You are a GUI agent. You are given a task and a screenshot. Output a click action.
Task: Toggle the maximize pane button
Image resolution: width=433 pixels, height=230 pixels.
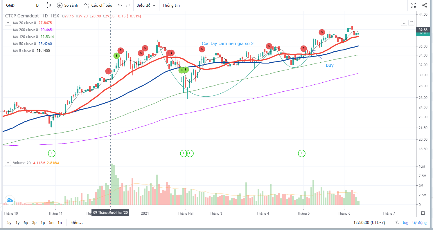412,23
